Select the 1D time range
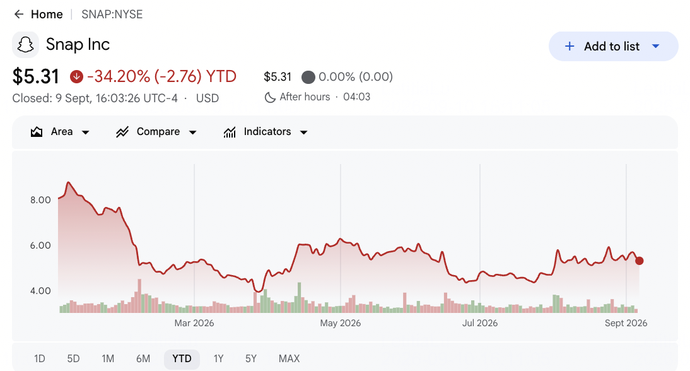 coord(40,358)
